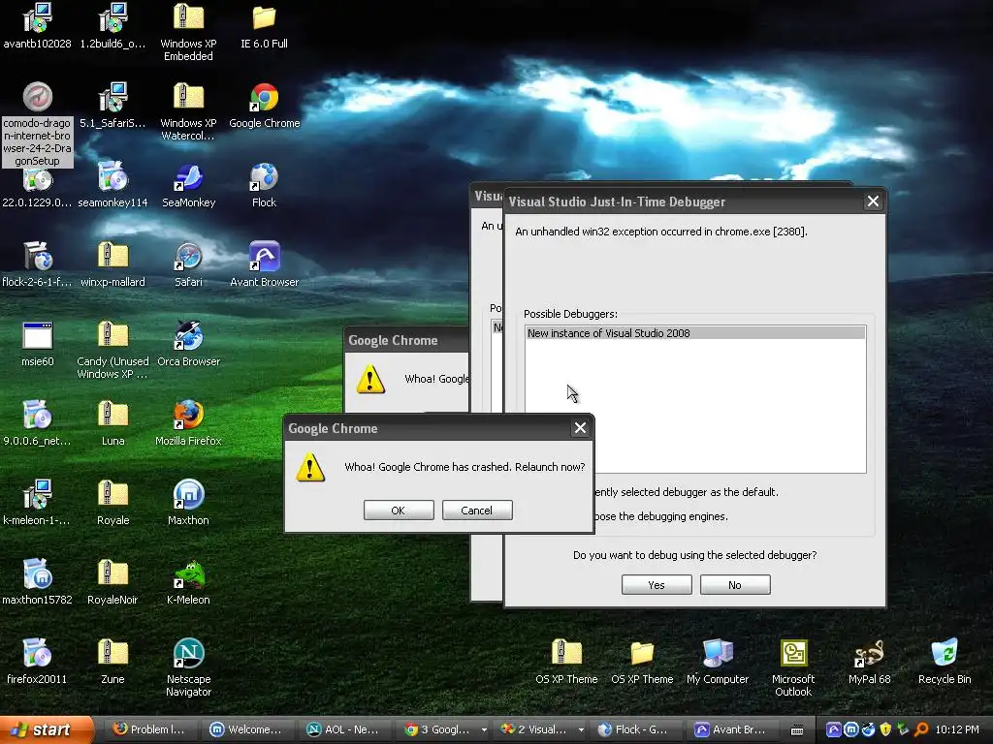The image size is (993, 744).
Task: Close the Google Chrome crash dialog
Action: 580,428
